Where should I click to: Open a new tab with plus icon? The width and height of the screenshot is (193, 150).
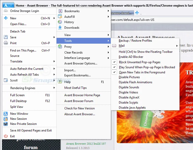coord(137,13)
